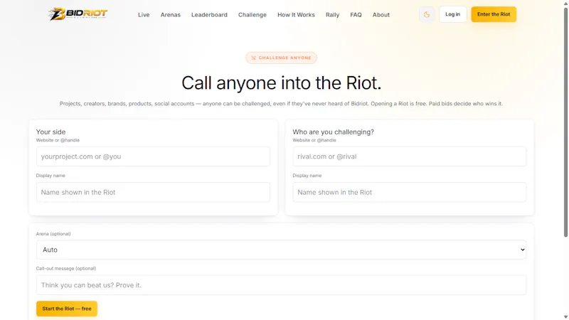The image size is (569, 320).
Task: Open How It Works page
Action: point(296,15)
